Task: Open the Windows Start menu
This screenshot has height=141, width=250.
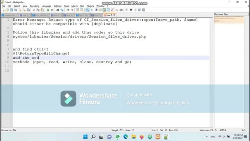Action: [x=85, y=137]
